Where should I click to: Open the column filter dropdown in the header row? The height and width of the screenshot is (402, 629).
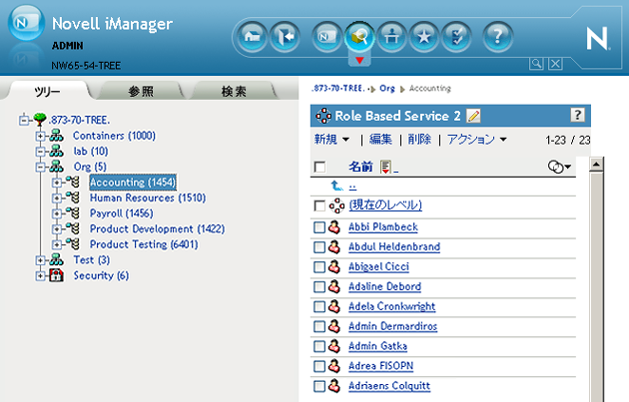point(559,167)
